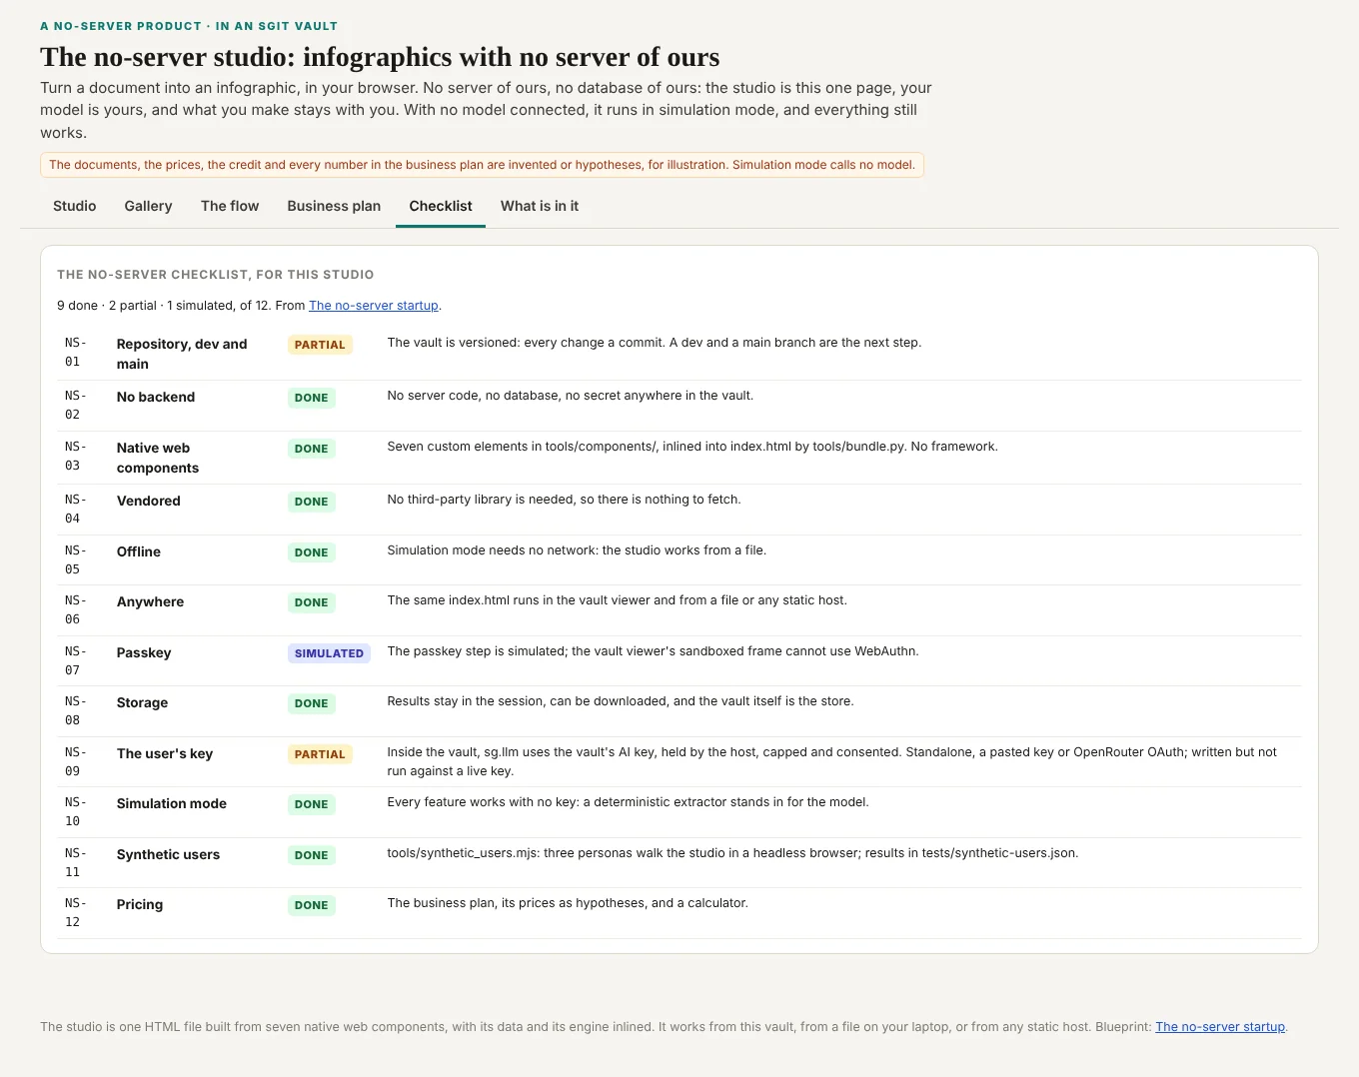The width and height of the screenshot is (1359, 1077).
Task: Click the 'Pricing' checklist item title
Action: [140, 904]
